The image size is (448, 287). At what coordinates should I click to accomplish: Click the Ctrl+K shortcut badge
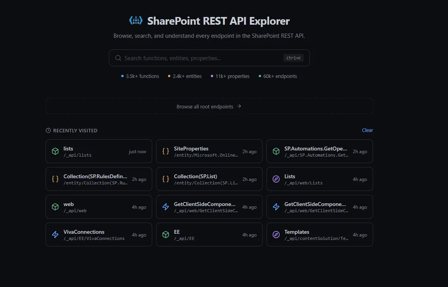click(294, 57)
